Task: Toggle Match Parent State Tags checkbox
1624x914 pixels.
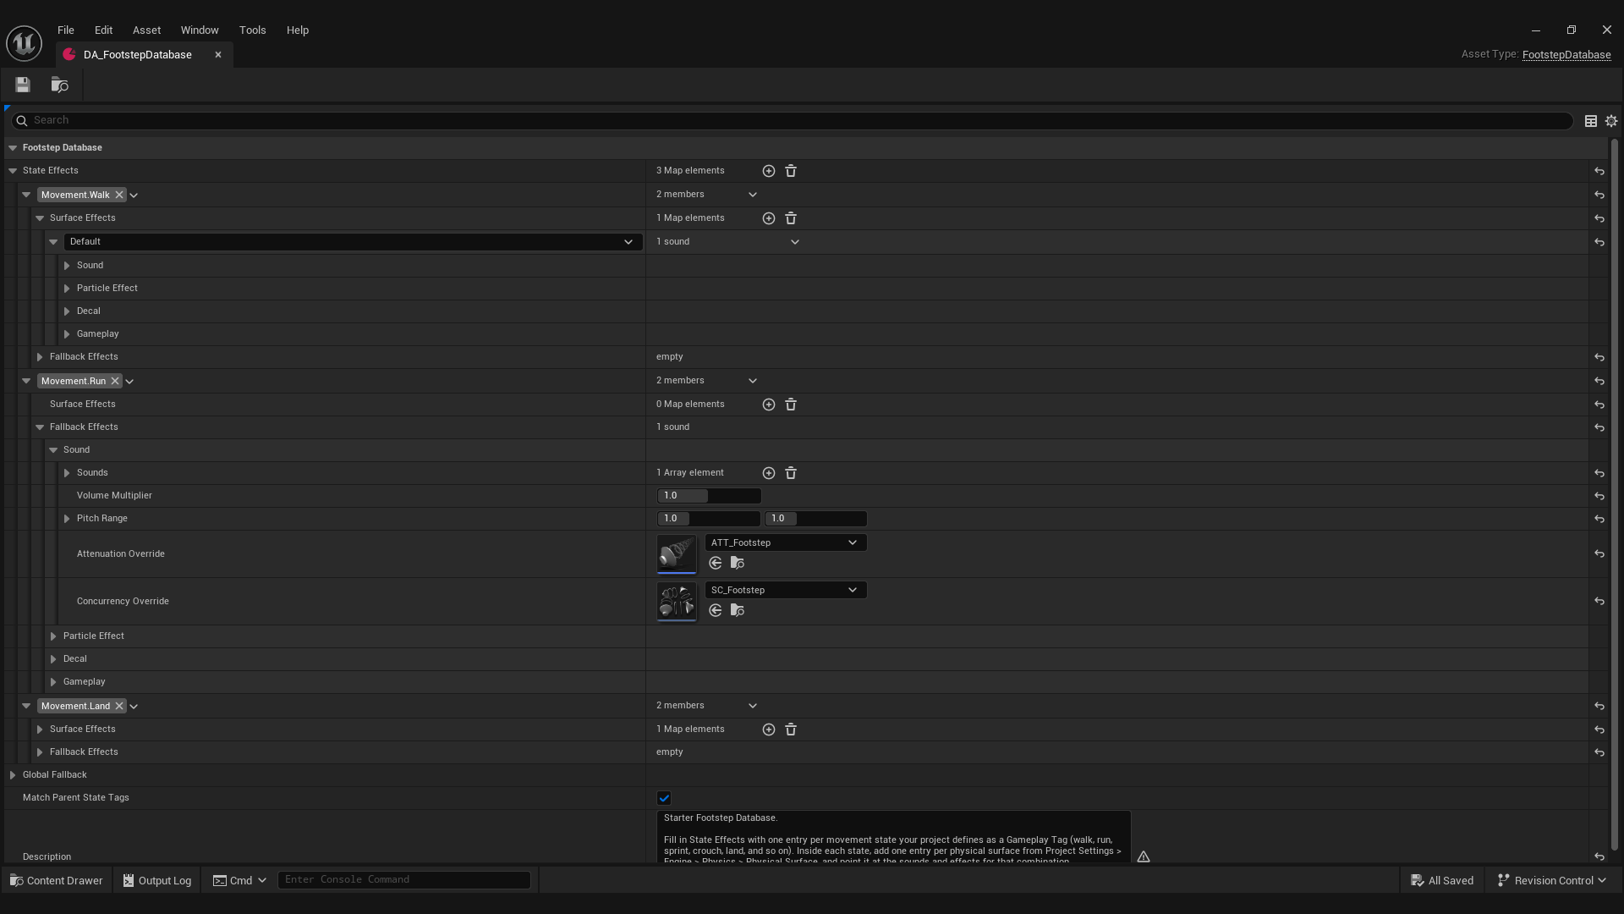Action: click(x=664, y=798)
